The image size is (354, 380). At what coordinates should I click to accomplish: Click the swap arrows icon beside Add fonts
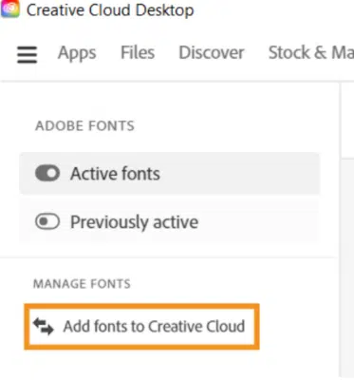[44, 327]
